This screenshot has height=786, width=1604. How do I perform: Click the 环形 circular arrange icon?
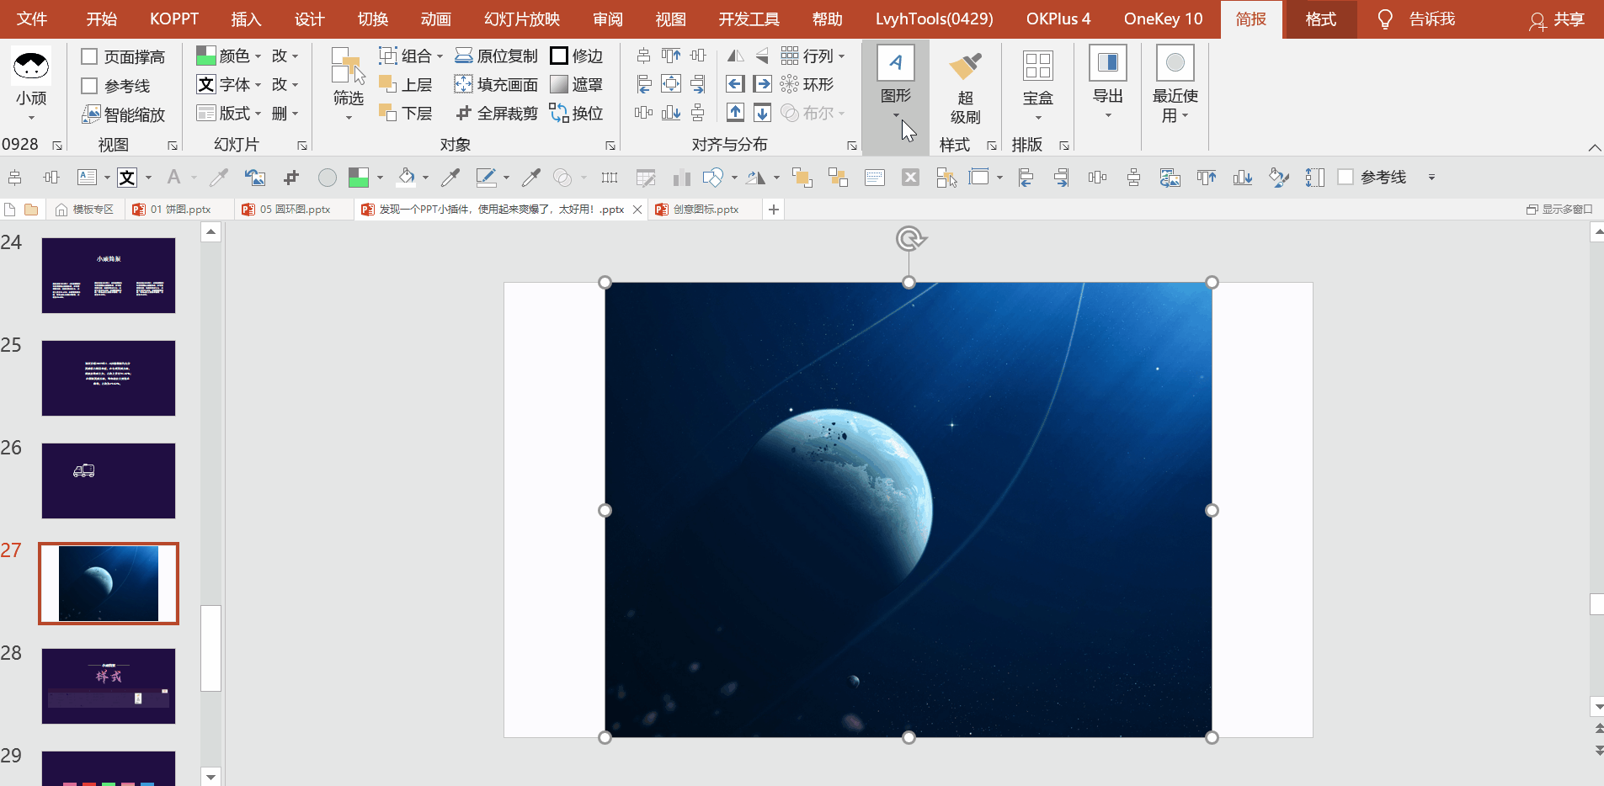tap(789, 84)
